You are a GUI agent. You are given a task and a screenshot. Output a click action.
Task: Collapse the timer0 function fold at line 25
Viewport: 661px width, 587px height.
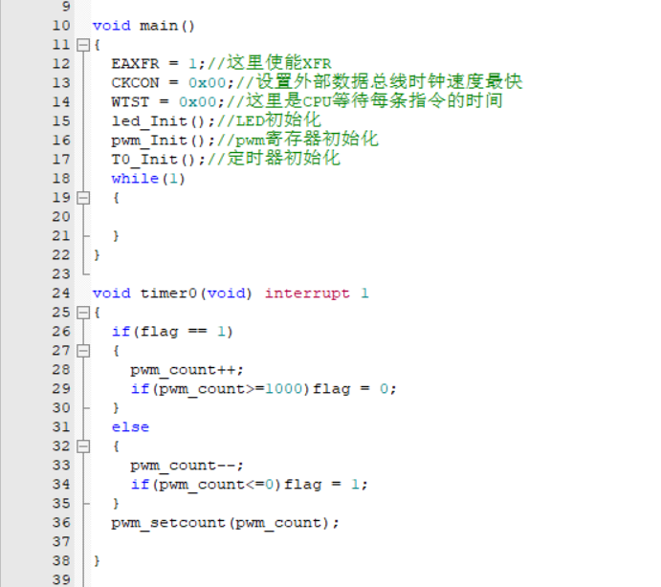point(83,313)
